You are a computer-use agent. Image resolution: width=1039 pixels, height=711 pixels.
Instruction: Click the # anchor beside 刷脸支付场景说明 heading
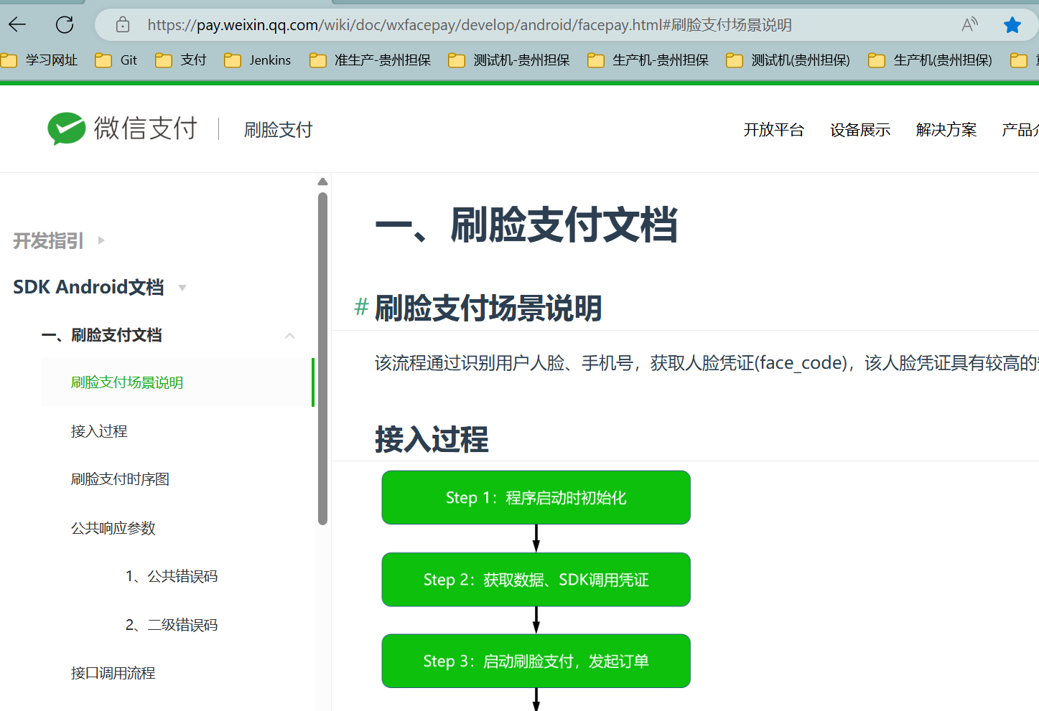pos(361,307)
